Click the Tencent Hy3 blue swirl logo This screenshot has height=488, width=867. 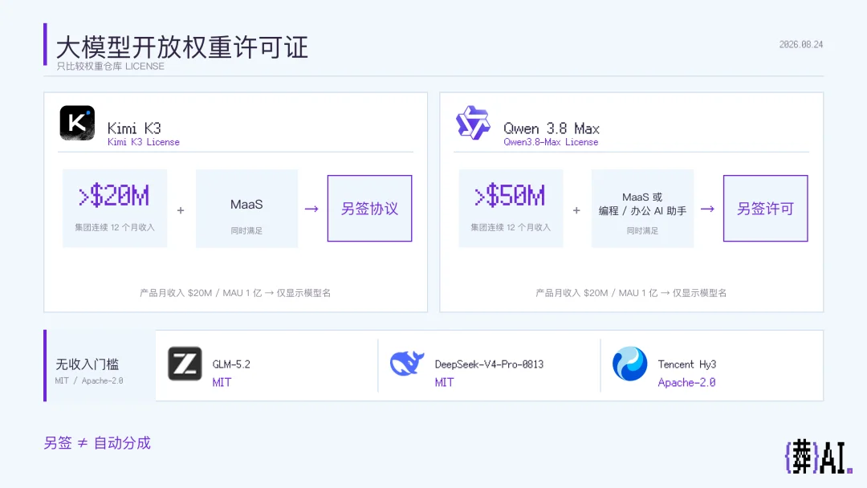pyautogui.click(x=630, y=364)
